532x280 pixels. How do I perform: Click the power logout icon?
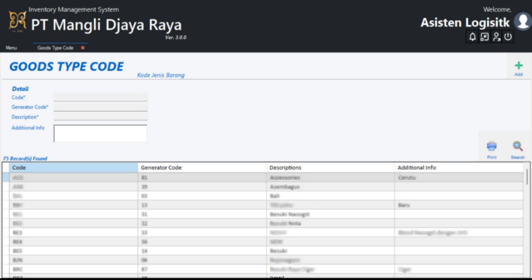click(508, 37)
